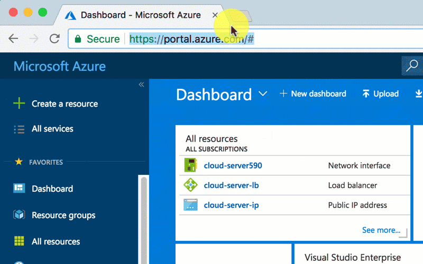Open All services in the sidebar
This screenshot has width=423, height=264.
click(52, 129)
